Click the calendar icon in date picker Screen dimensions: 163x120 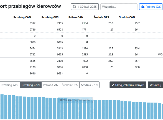(x=74, y=7)
